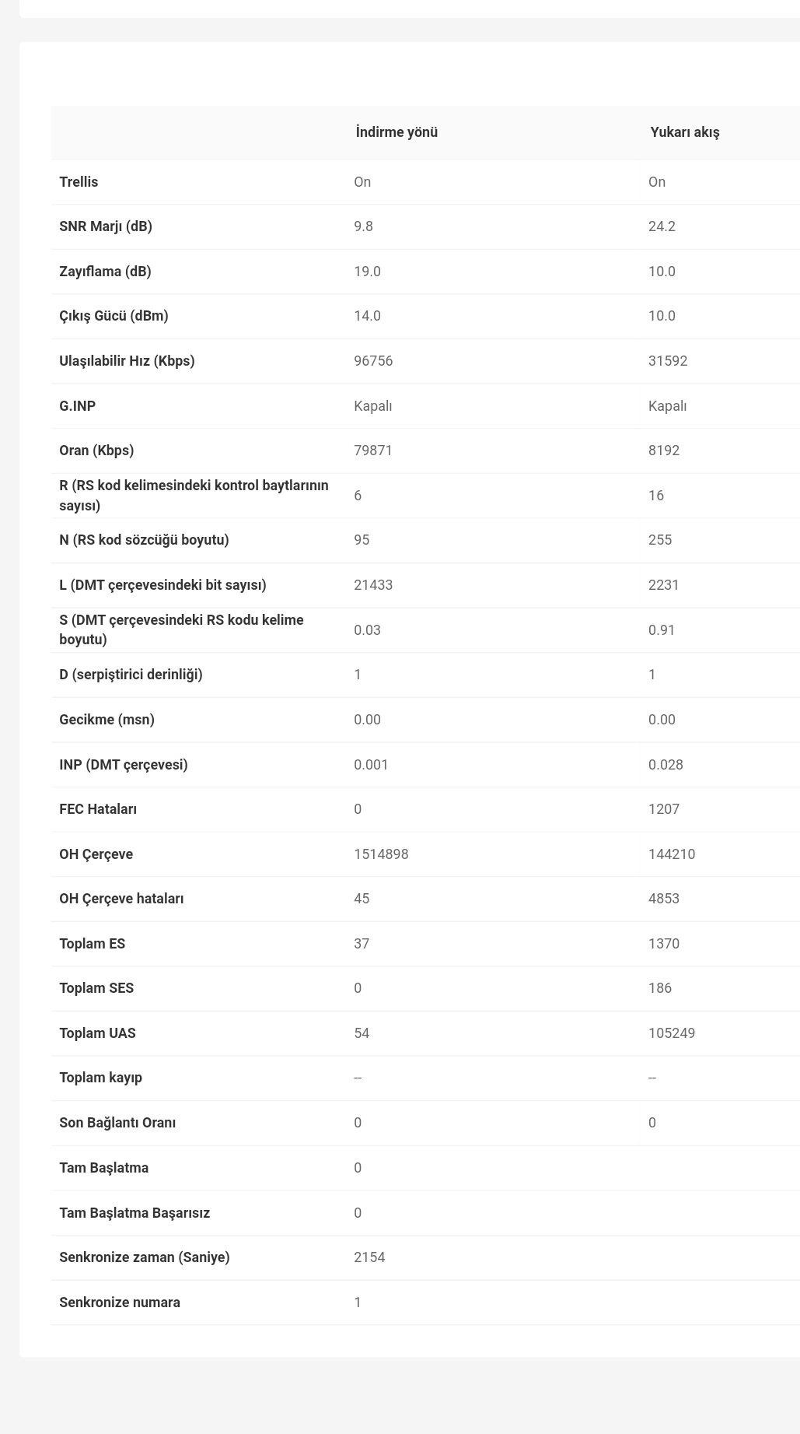800x1434 pixels.
Task: Click the FEC Hataları upstream value 1207
Action: coord(664,809)
